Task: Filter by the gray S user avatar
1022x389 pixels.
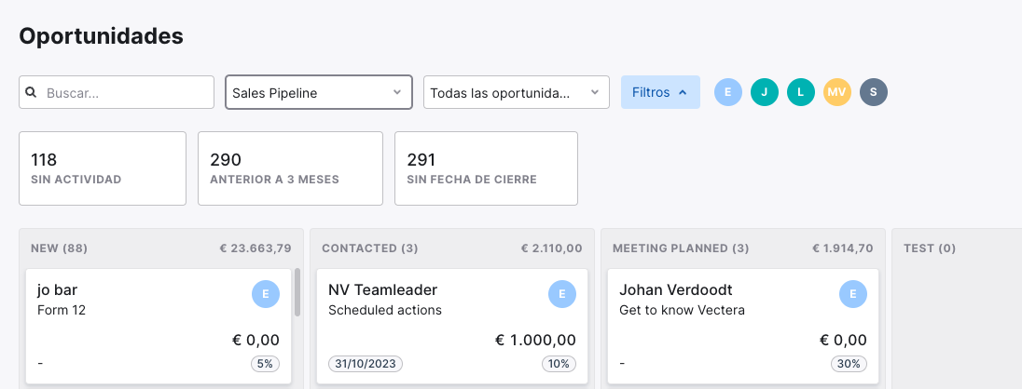Action: pos(874,92)
